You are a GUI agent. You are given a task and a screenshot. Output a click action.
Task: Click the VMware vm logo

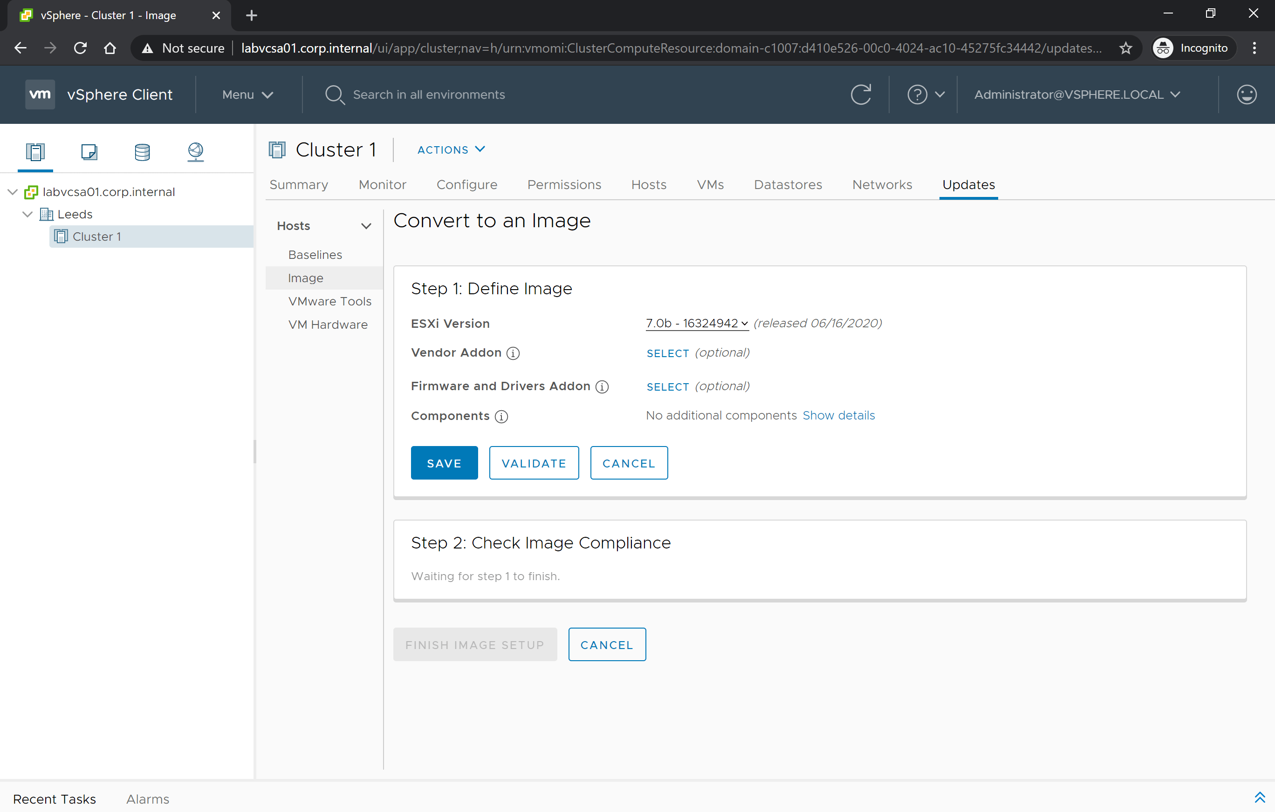click(x=40, y=94)
